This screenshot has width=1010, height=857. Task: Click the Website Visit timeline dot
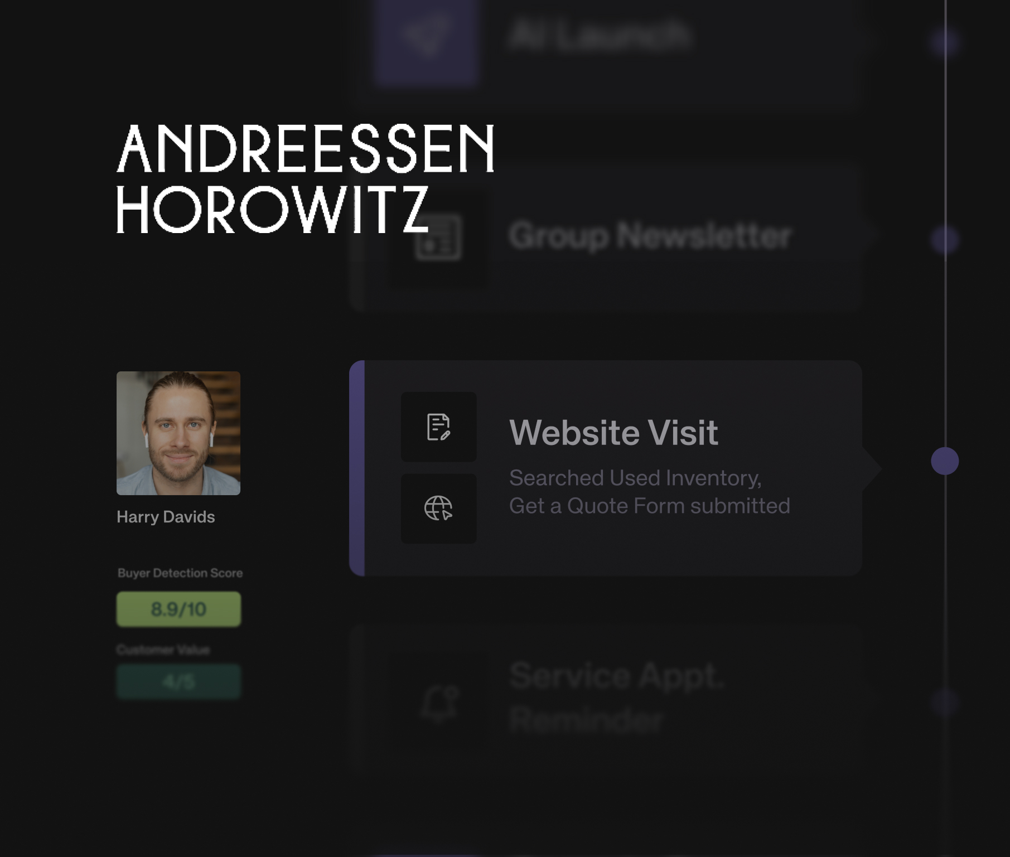[945, 461]
